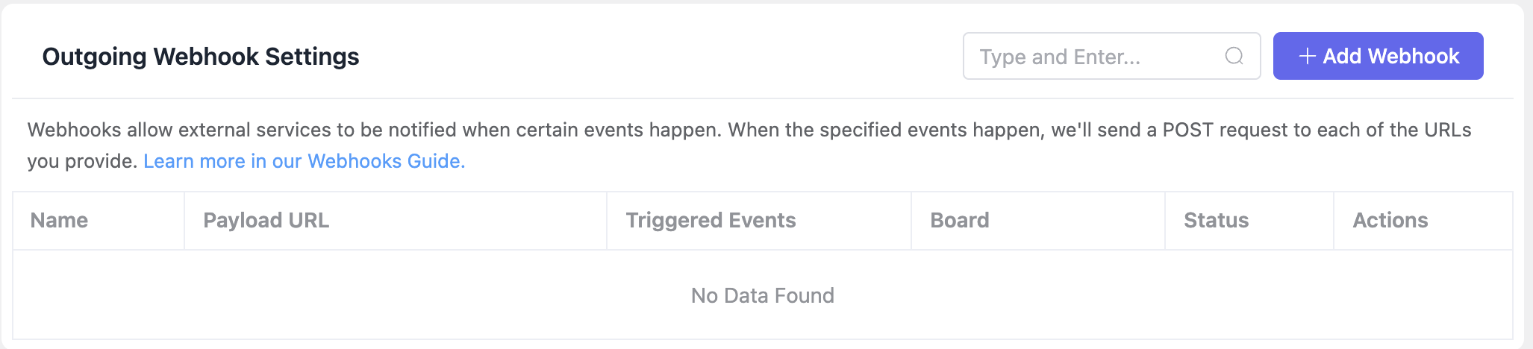
Task: Click the No Data Found message
Action: click(x=762, y=295)
